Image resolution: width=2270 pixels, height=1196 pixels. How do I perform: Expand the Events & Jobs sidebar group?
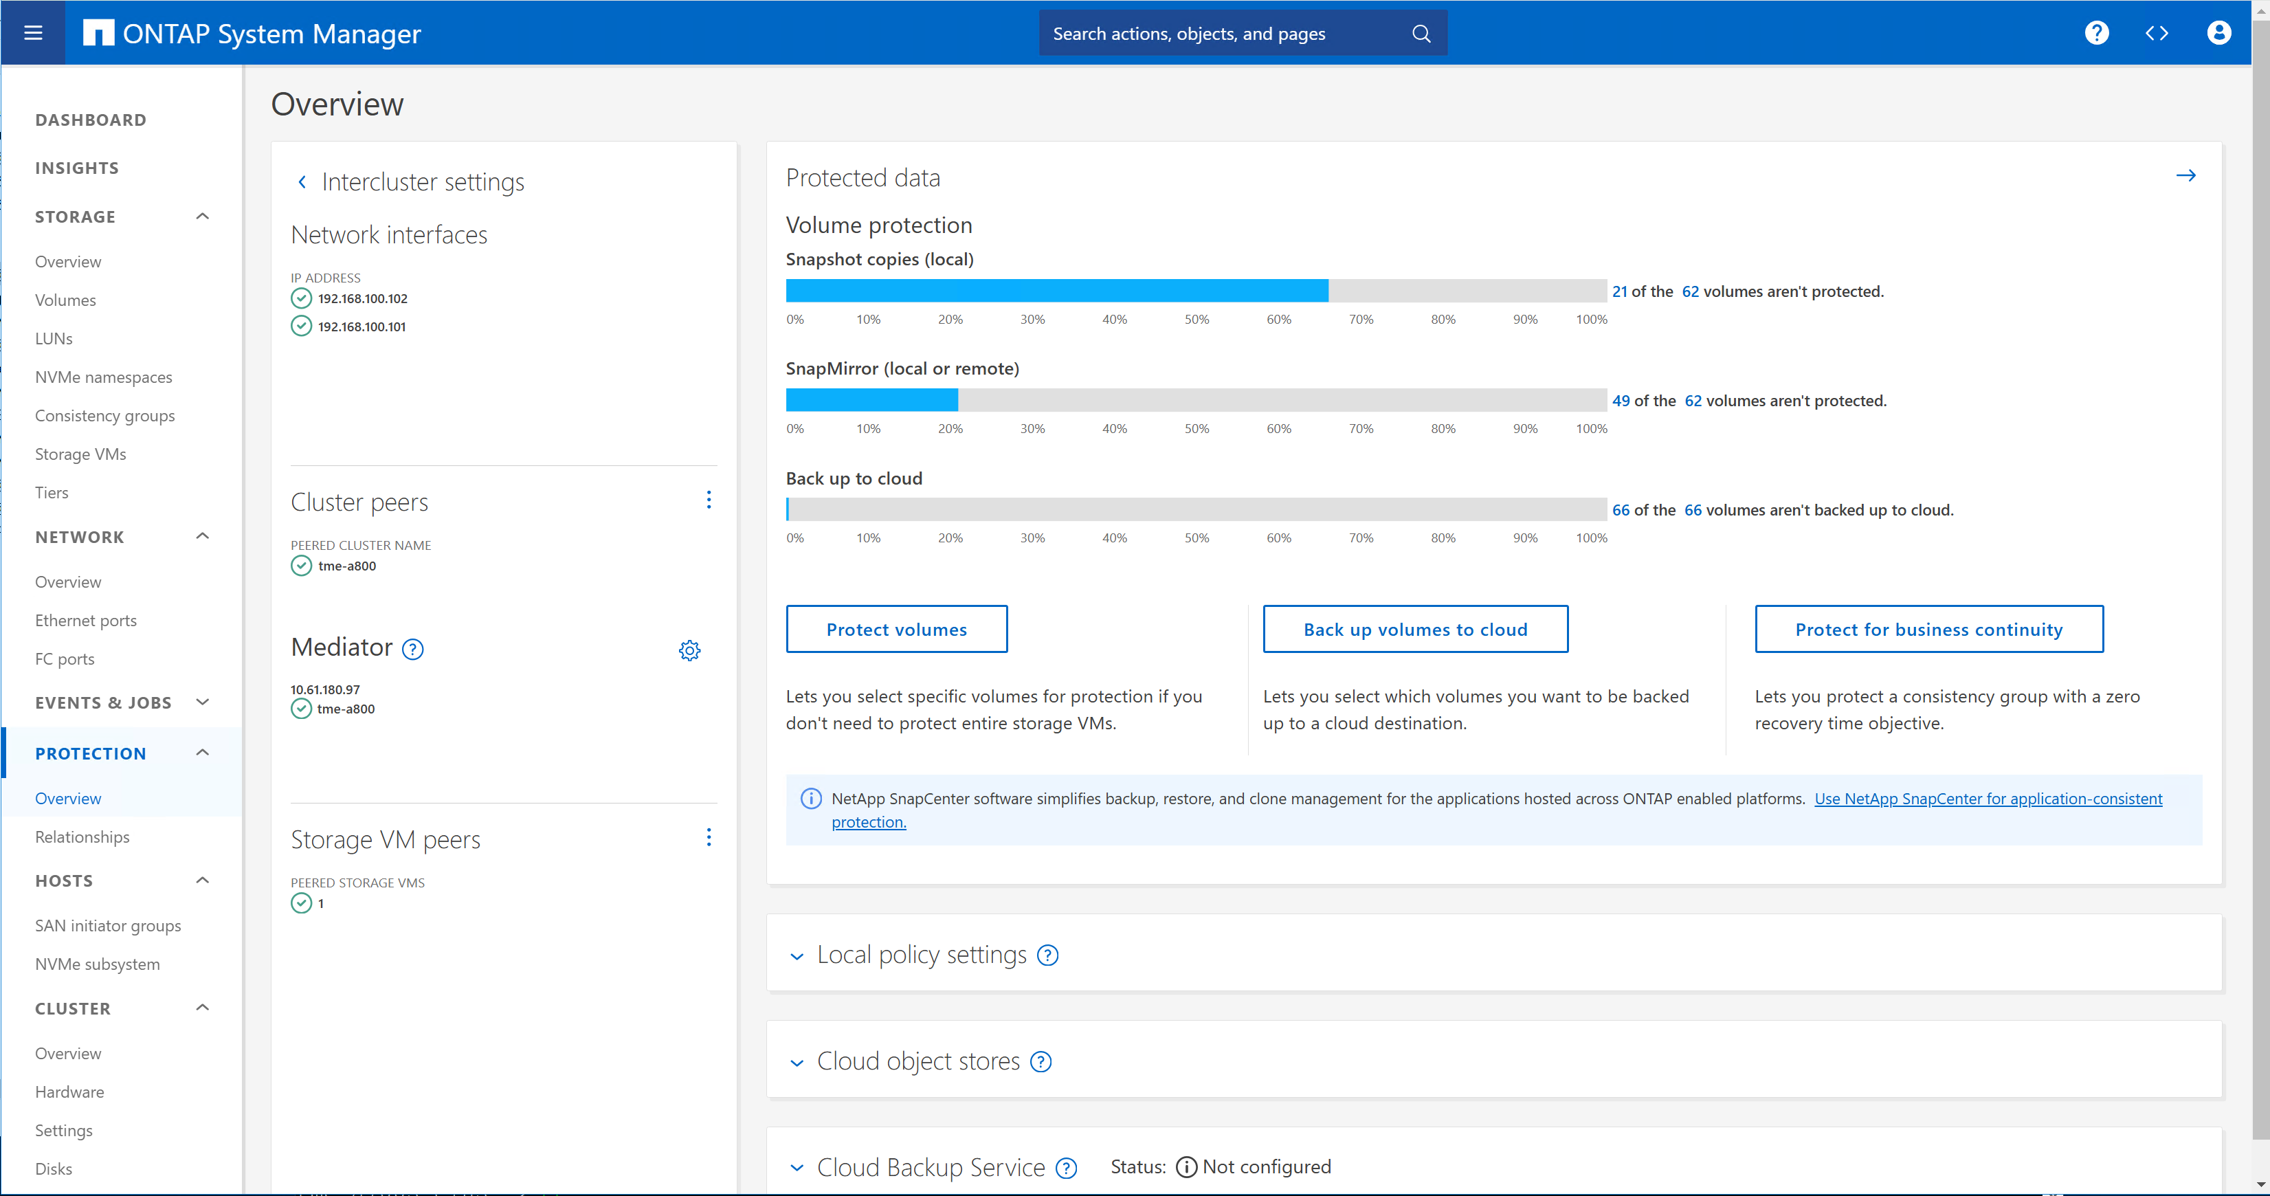pyautogui.click(x=203, y=702)
